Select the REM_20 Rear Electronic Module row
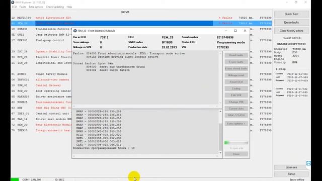 click(41, 125)
